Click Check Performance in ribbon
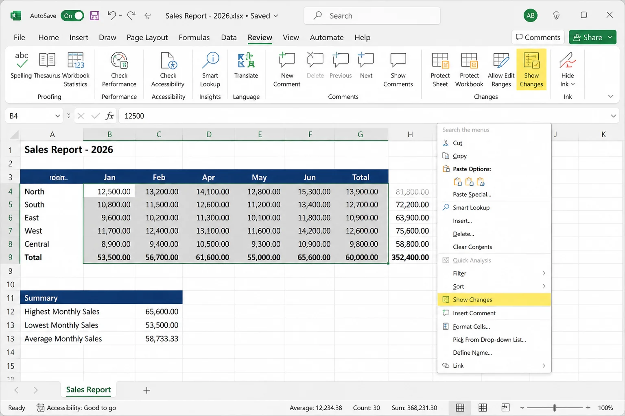 pos(119,70)
